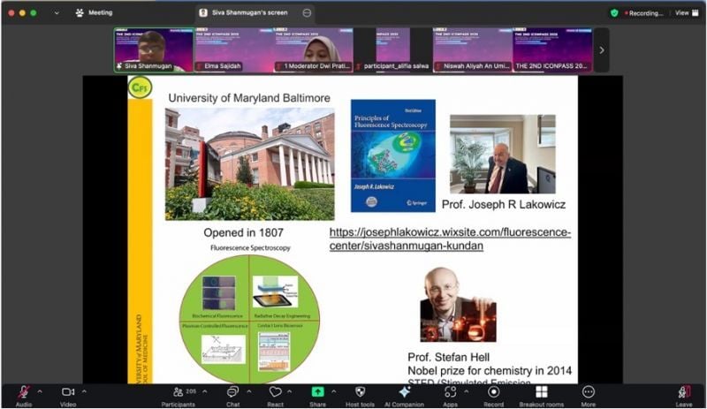Open the Chat panel
Screen dimensions: 707x409
point(232,392)
